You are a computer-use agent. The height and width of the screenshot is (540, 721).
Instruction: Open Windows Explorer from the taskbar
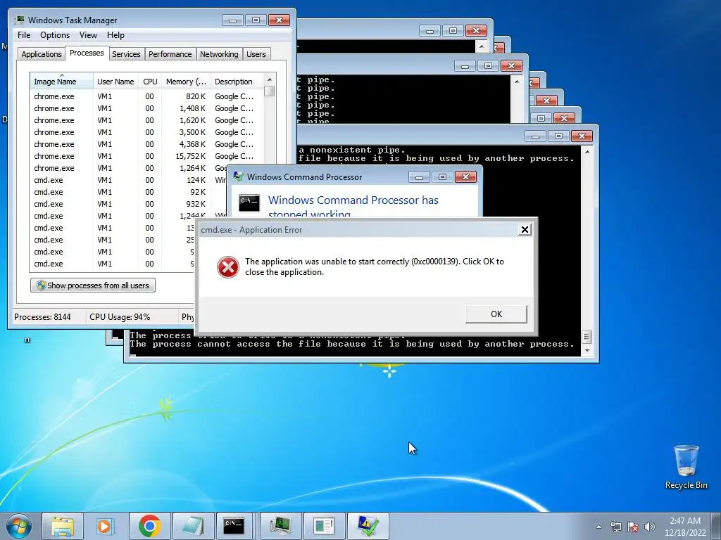[63, 526]
